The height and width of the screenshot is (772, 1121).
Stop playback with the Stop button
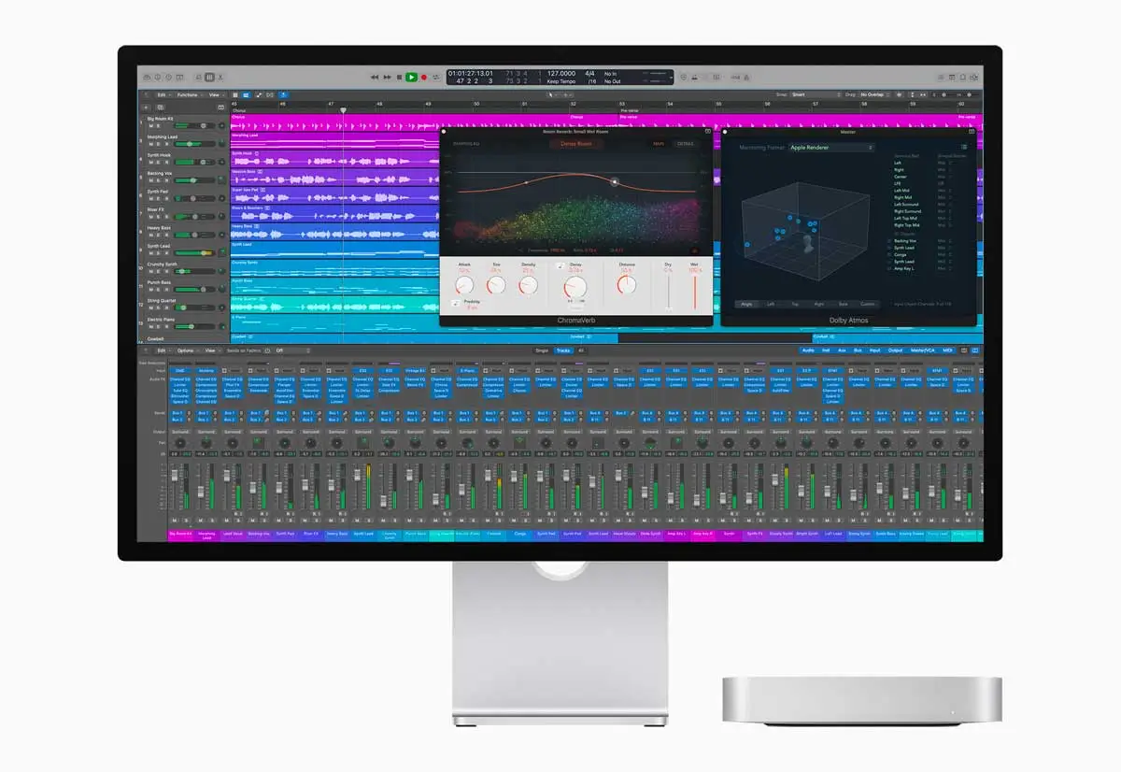click(x=399, y=77)
